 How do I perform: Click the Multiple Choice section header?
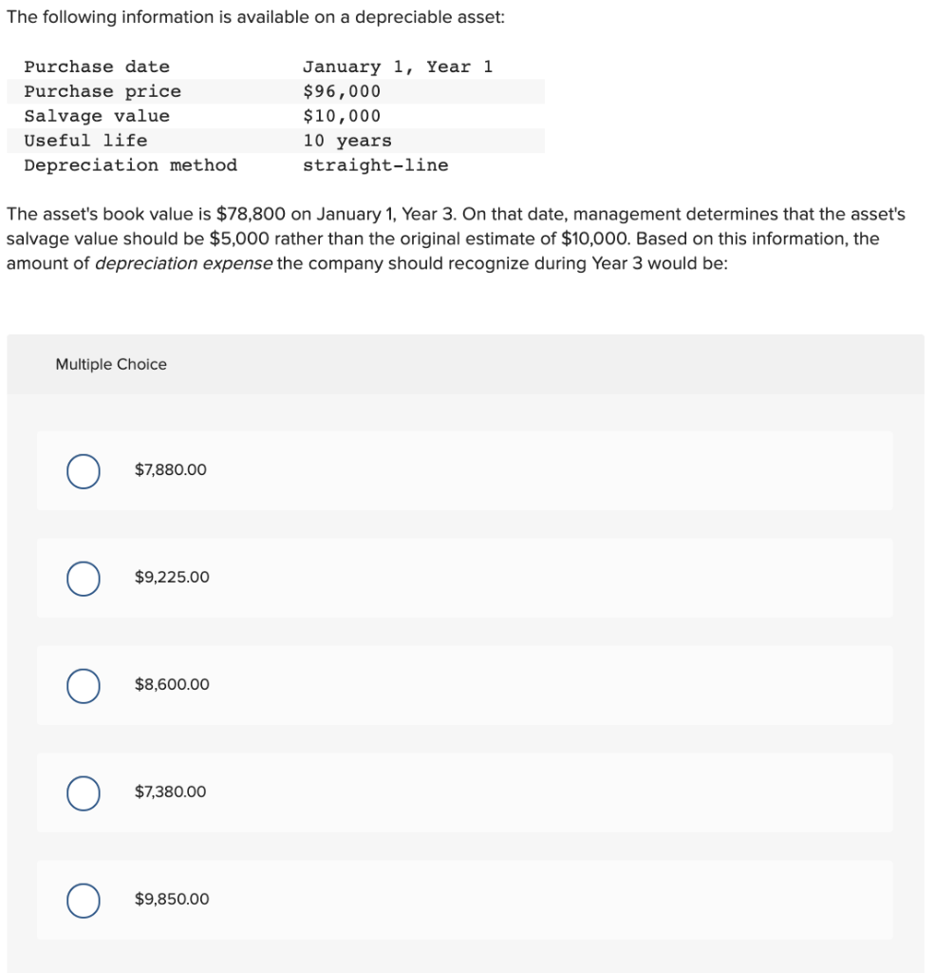point(111,364)
